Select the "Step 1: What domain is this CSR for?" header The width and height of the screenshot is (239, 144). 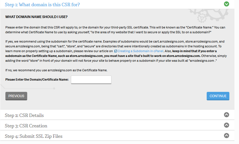[42, 5]
